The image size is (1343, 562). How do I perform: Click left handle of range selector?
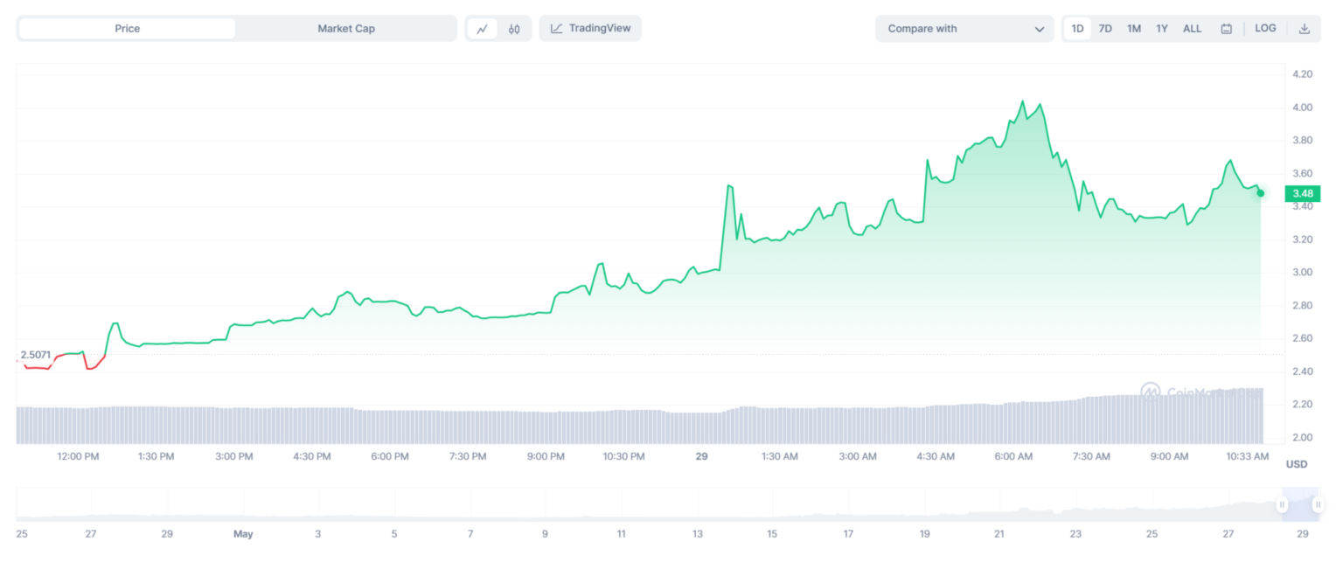[x=1282, y=504]
